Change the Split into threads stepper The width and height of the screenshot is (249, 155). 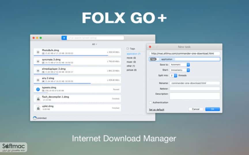coord(176,75)
